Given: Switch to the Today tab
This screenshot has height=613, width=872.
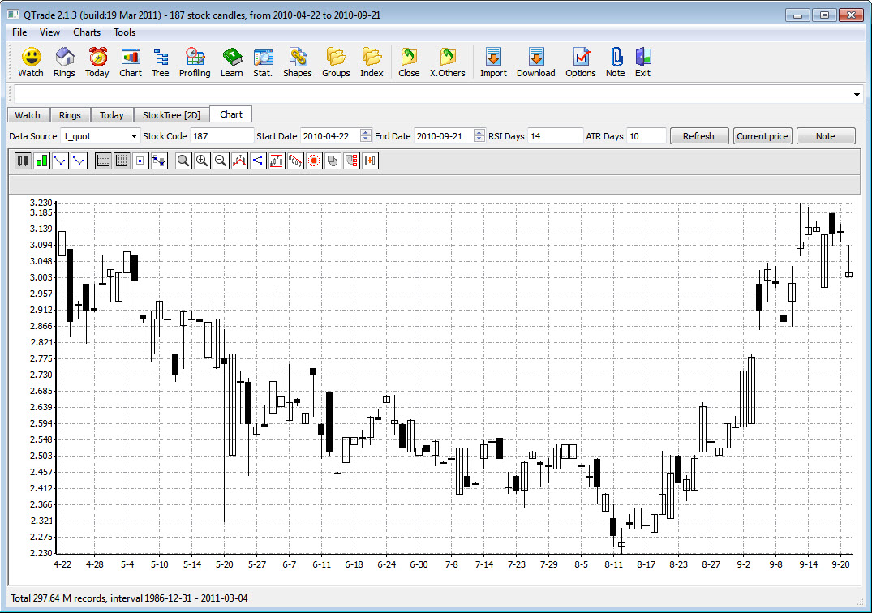Looking at the screenshot, I should tap(112, 115).
